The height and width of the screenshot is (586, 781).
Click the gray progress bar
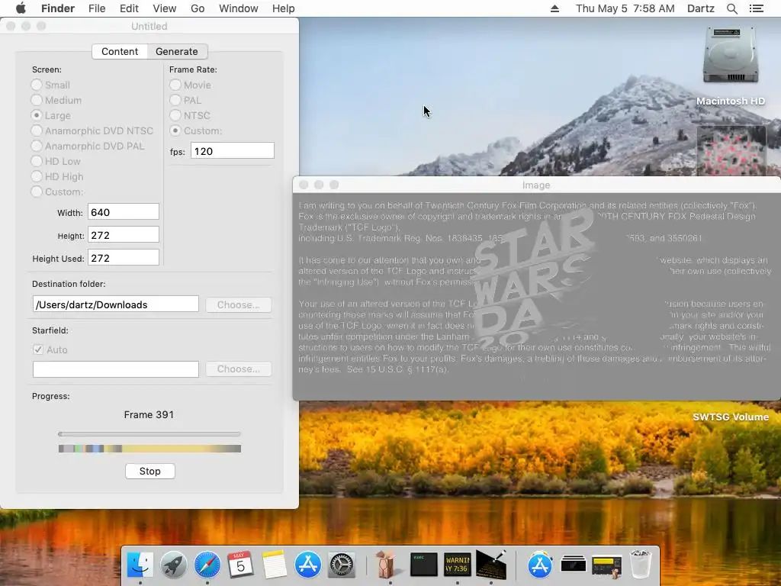click(149, 434)
